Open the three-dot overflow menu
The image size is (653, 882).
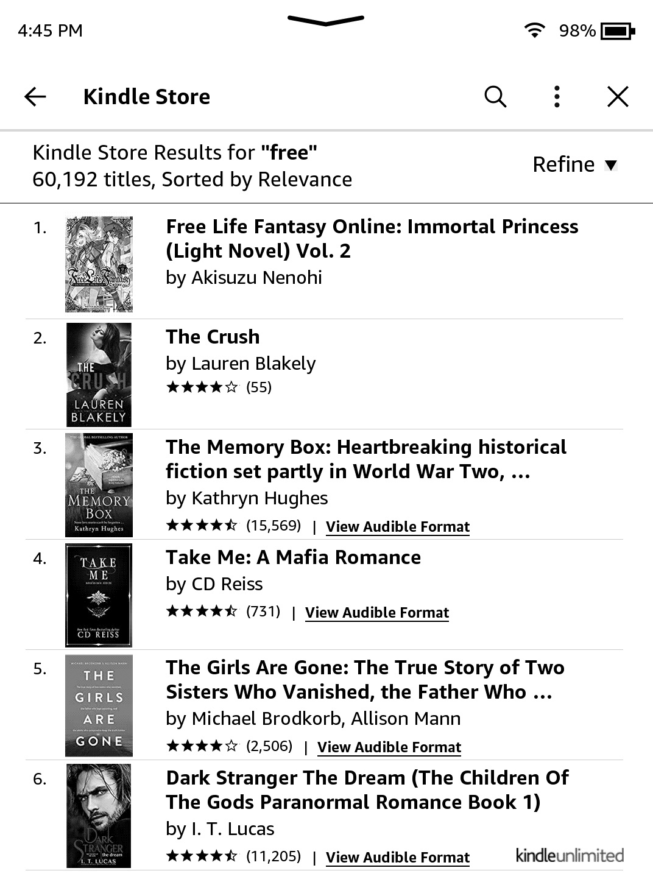click(x=556, y=96)
